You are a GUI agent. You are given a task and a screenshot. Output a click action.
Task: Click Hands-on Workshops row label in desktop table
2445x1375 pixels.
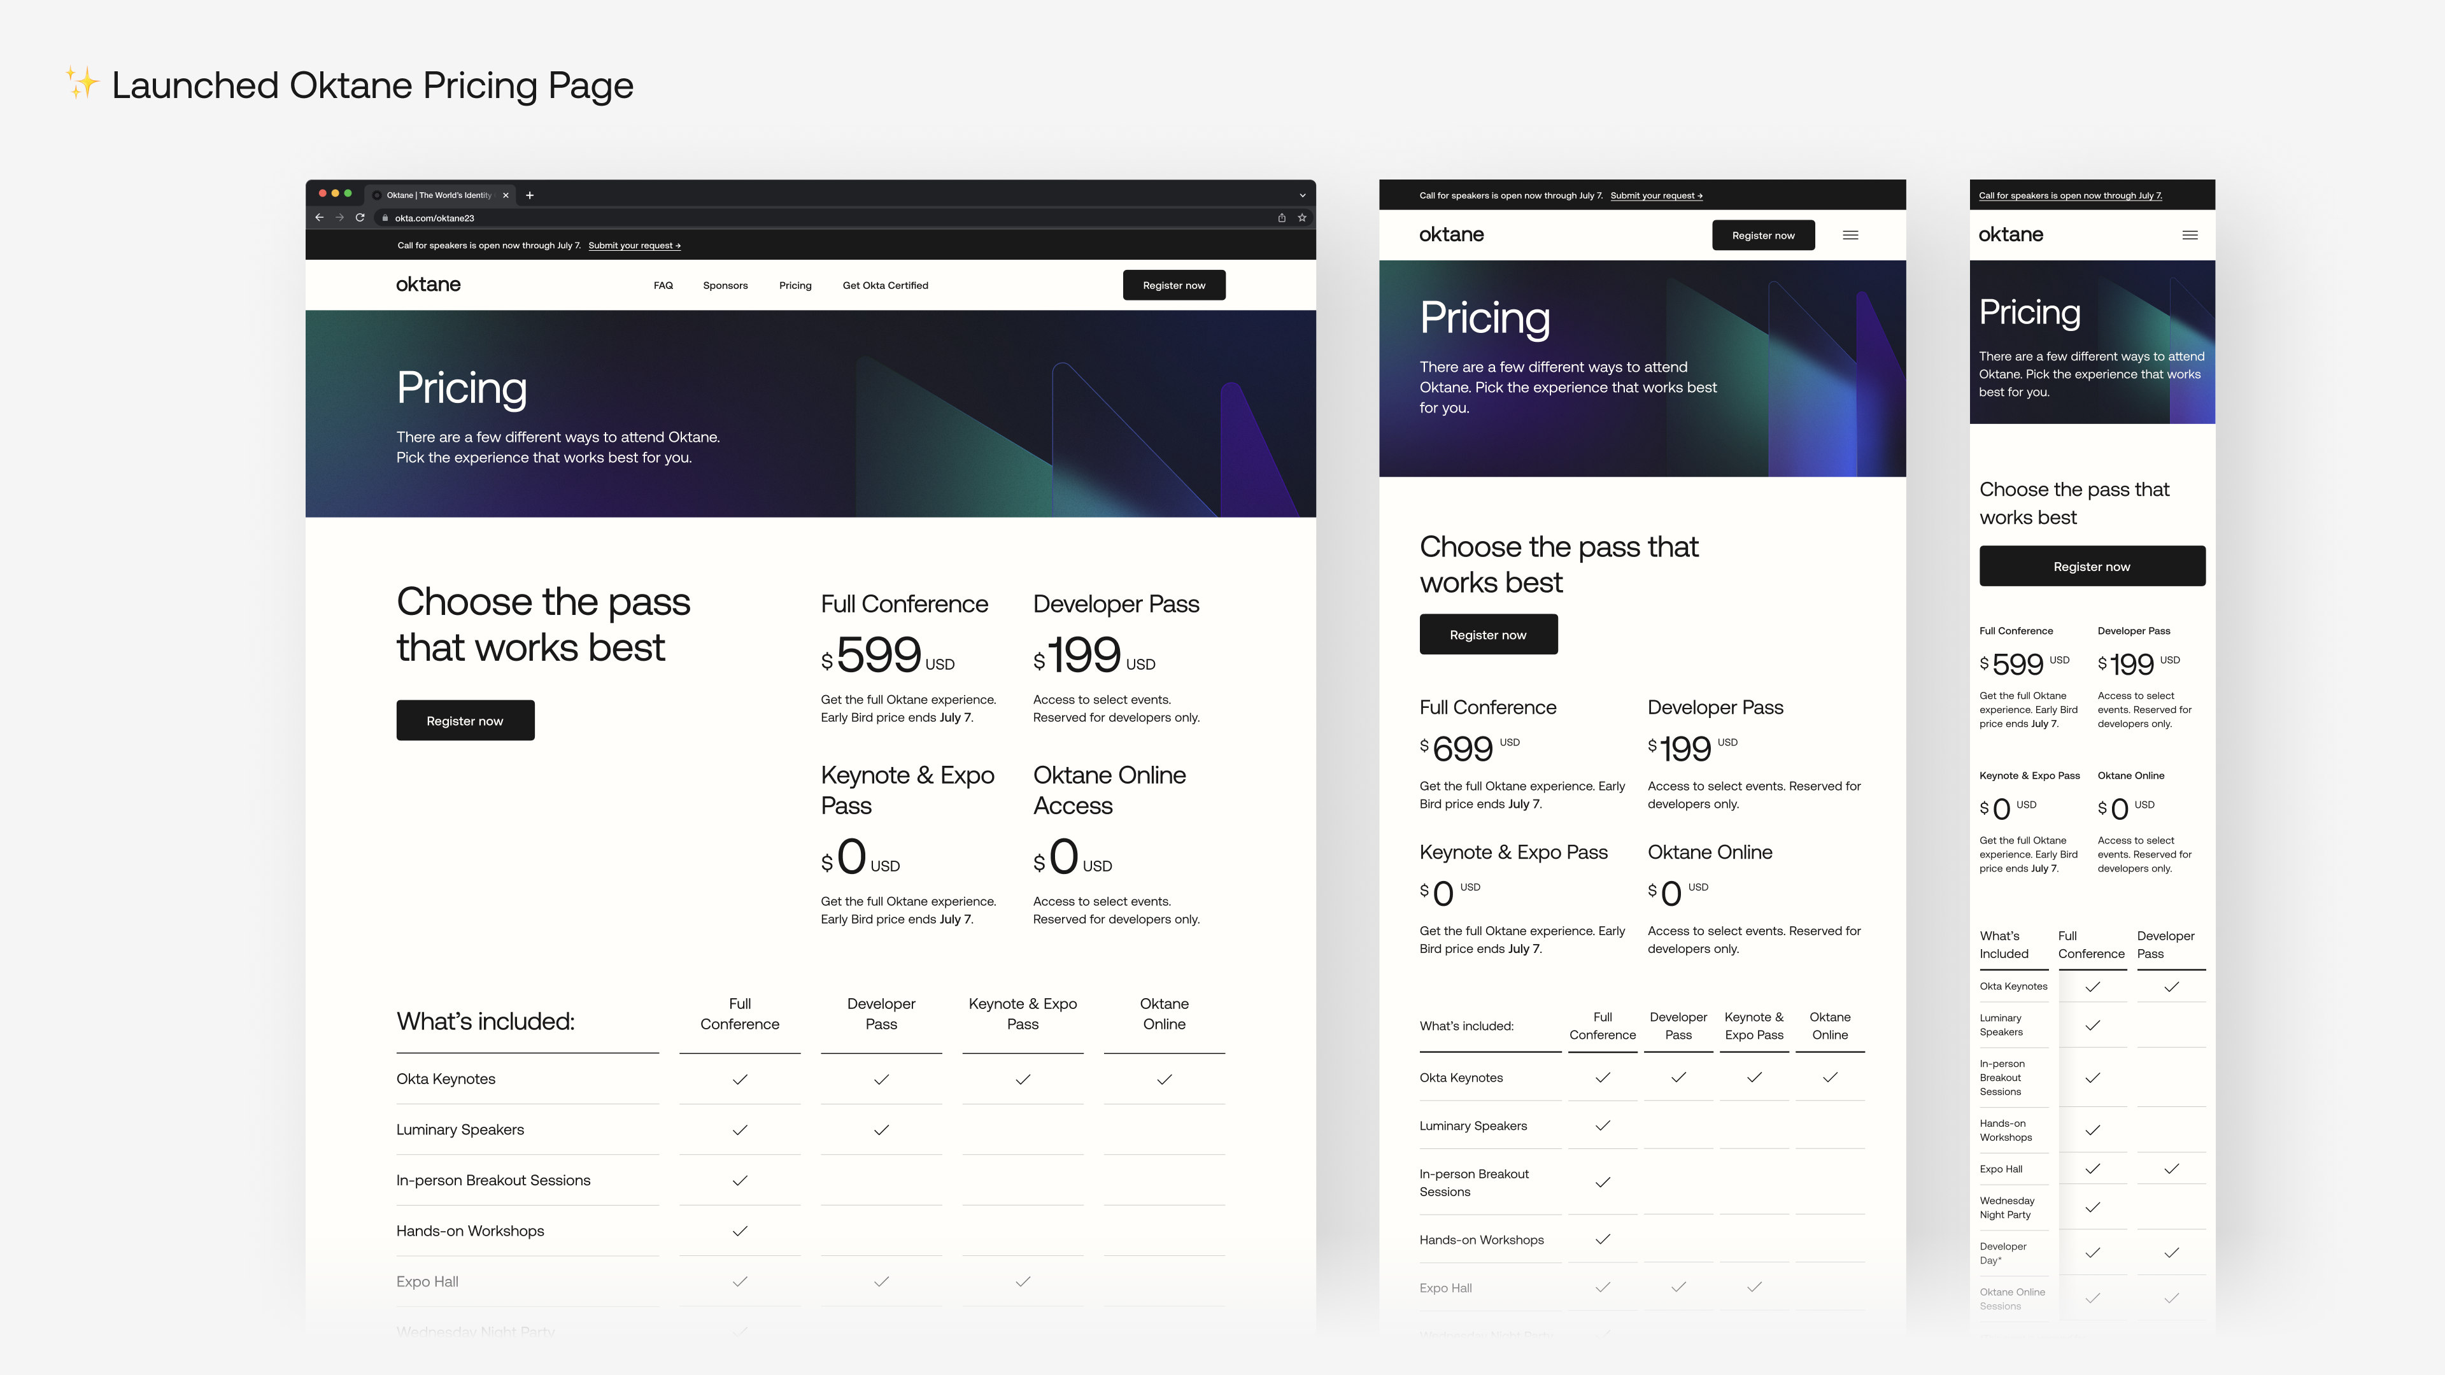pyautogui.click(x=470, y=1230)
